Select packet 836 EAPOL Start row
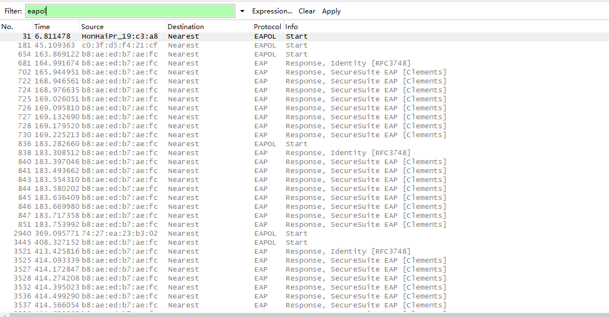The width and height of the screenshot is (609, 317). [x=168, y=144]
